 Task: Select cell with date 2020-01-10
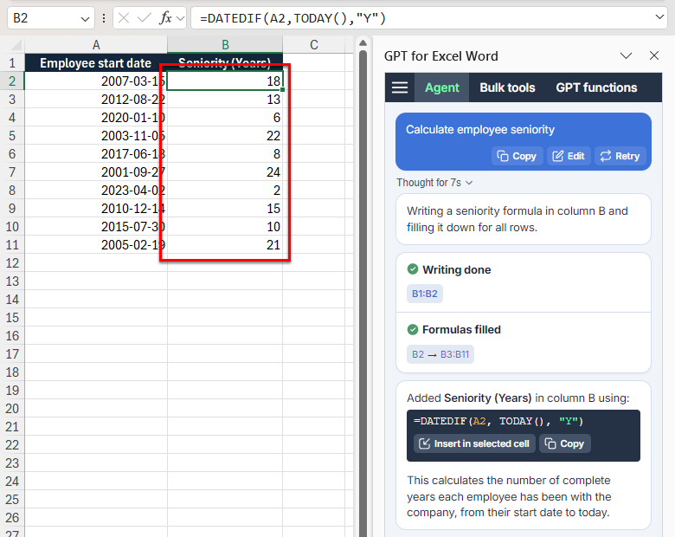95,117
